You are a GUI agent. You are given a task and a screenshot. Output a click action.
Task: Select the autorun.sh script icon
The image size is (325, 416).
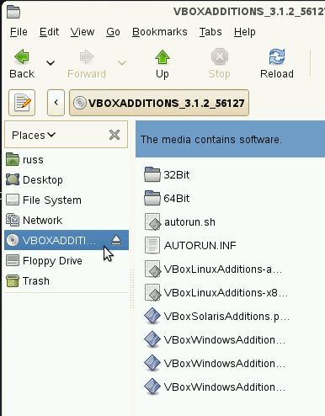click(152, 221)
